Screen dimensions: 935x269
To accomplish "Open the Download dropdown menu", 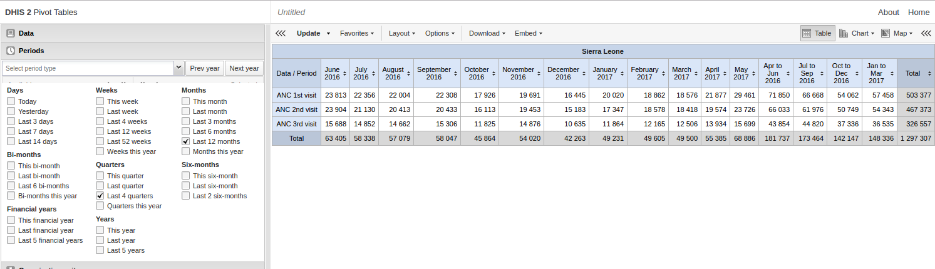I will pos(487,33).
